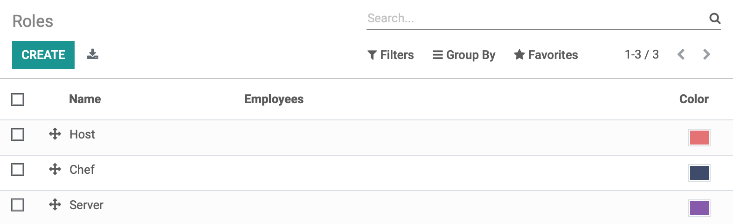The image size is (733, 224).
Task: Click the drag handle for Host row
Action: 55,134
